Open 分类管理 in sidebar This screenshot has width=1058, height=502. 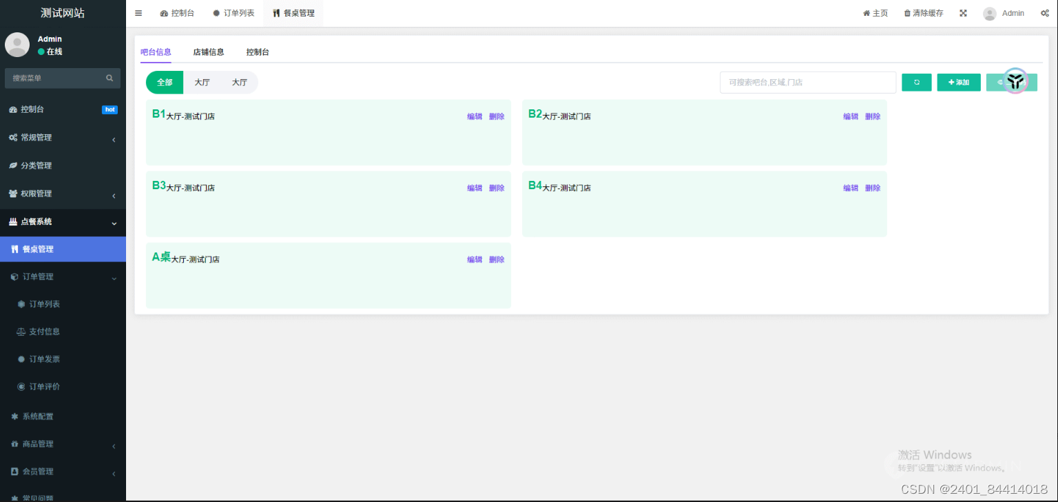point(63,166)
